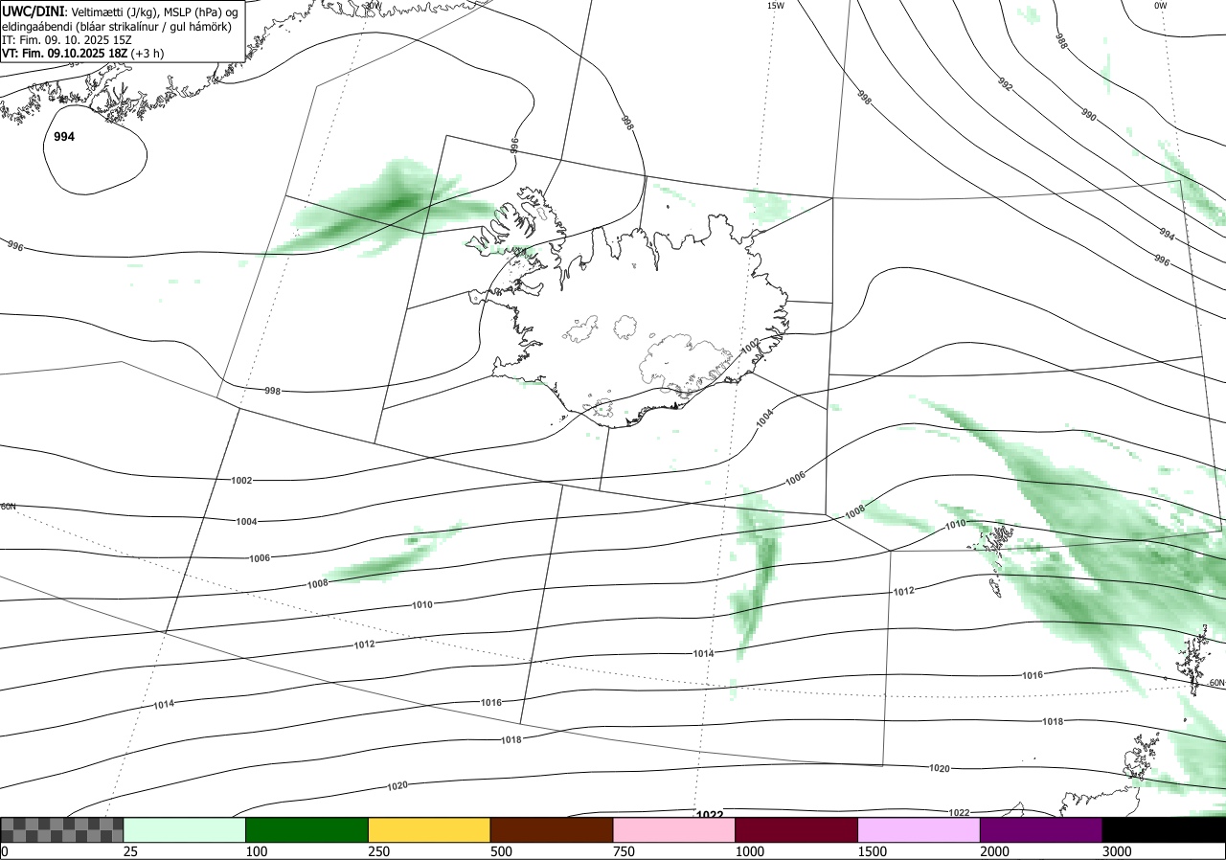The height and width of the screenshot is (860, 1226).
Task: Click the legend value "250"
Action: [x=380, y=851]
